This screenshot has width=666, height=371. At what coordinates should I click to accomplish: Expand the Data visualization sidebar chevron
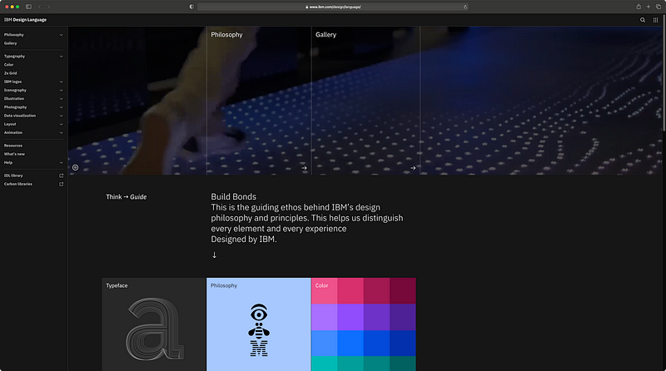pyautogui.click(x=61, y=116)
